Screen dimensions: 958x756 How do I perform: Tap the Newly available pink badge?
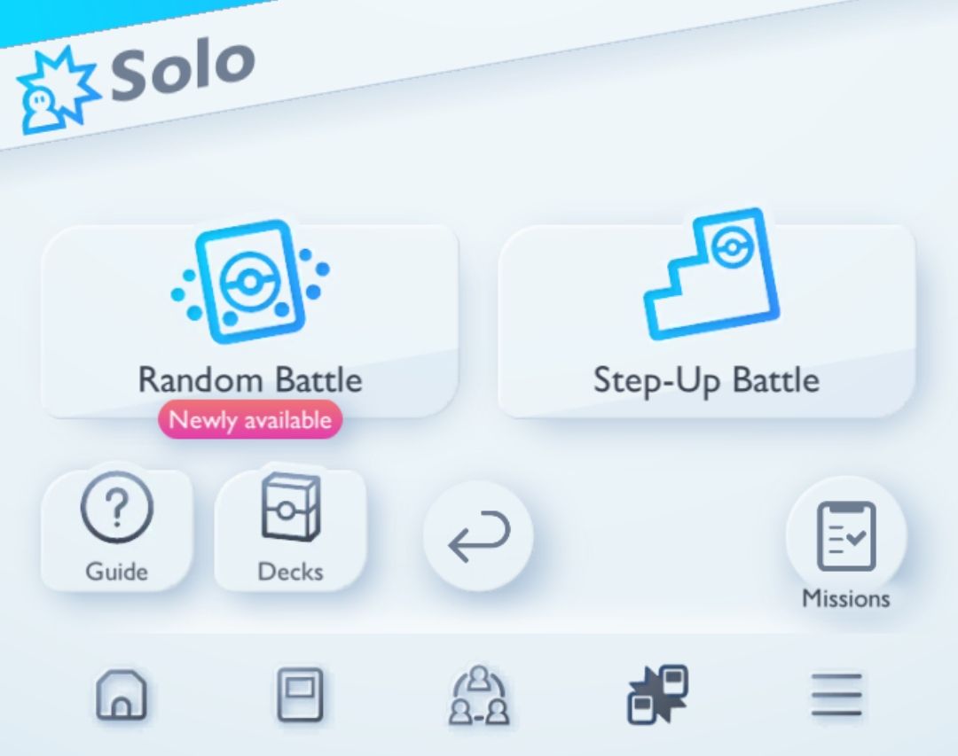coord(250,420)
